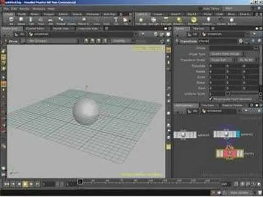Screen dimensions: 263x197
Task: Add a Spot Light from the shelf
Action: tap(153, 21)
